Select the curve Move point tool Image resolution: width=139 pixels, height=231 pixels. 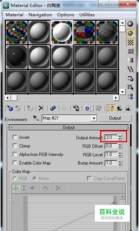[x=16, y=188]
